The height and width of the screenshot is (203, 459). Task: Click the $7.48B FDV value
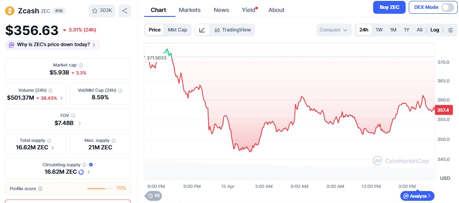click(64, 123)
